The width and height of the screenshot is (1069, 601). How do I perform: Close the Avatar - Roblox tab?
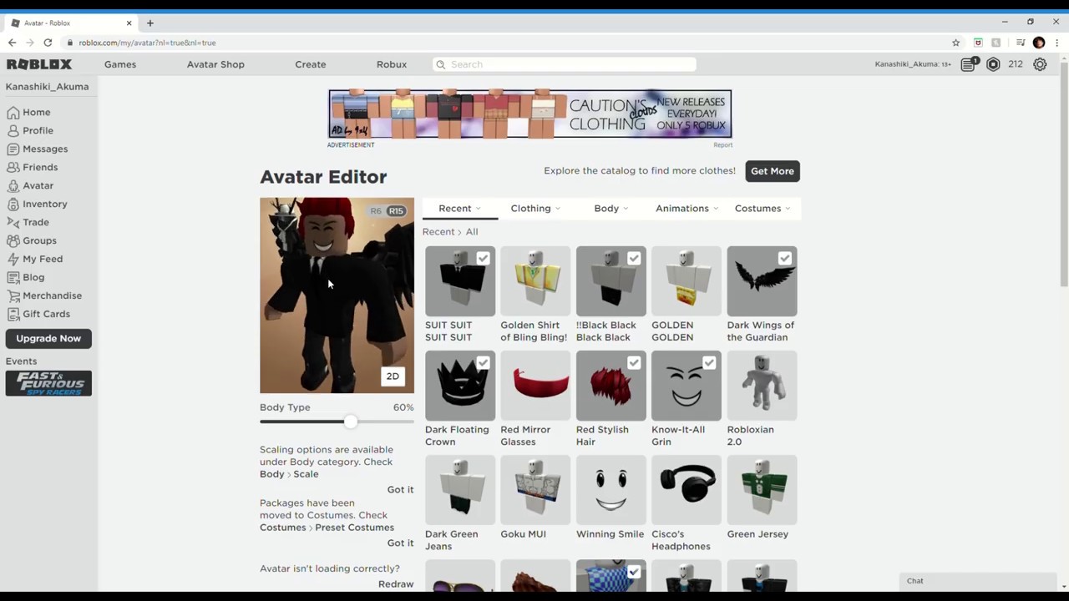coord(129,23)
